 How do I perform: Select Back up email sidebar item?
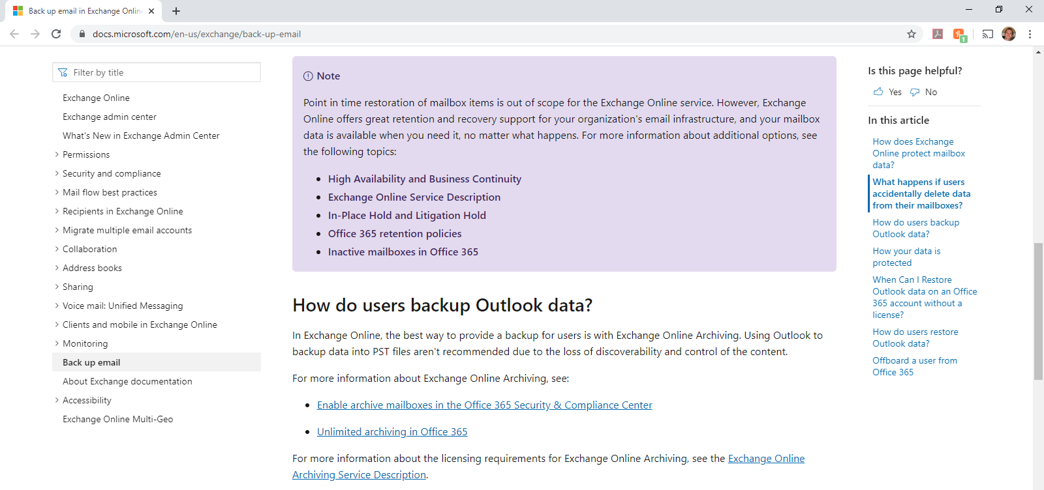click(157, 362)
